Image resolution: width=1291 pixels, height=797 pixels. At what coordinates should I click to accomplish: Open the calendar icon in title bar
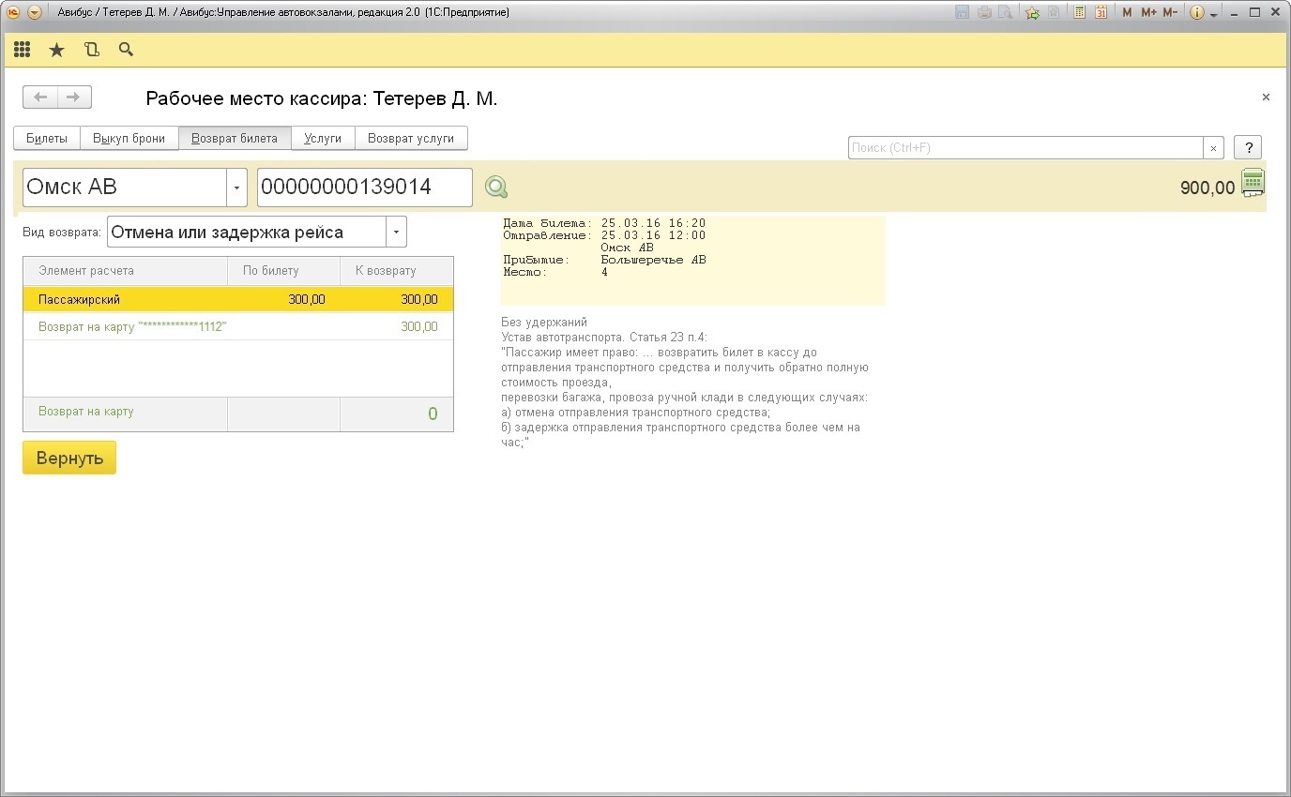(1101, 12)
